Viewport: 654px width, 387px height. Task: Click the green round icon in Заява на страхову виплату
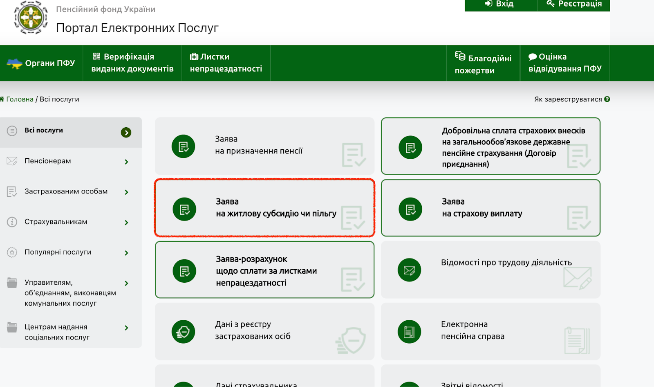[410, 209]
